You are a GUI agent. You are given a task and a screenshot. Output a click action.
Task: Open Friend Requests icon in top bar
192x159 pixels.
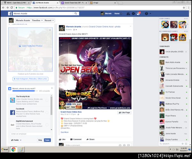coord(128,13)
